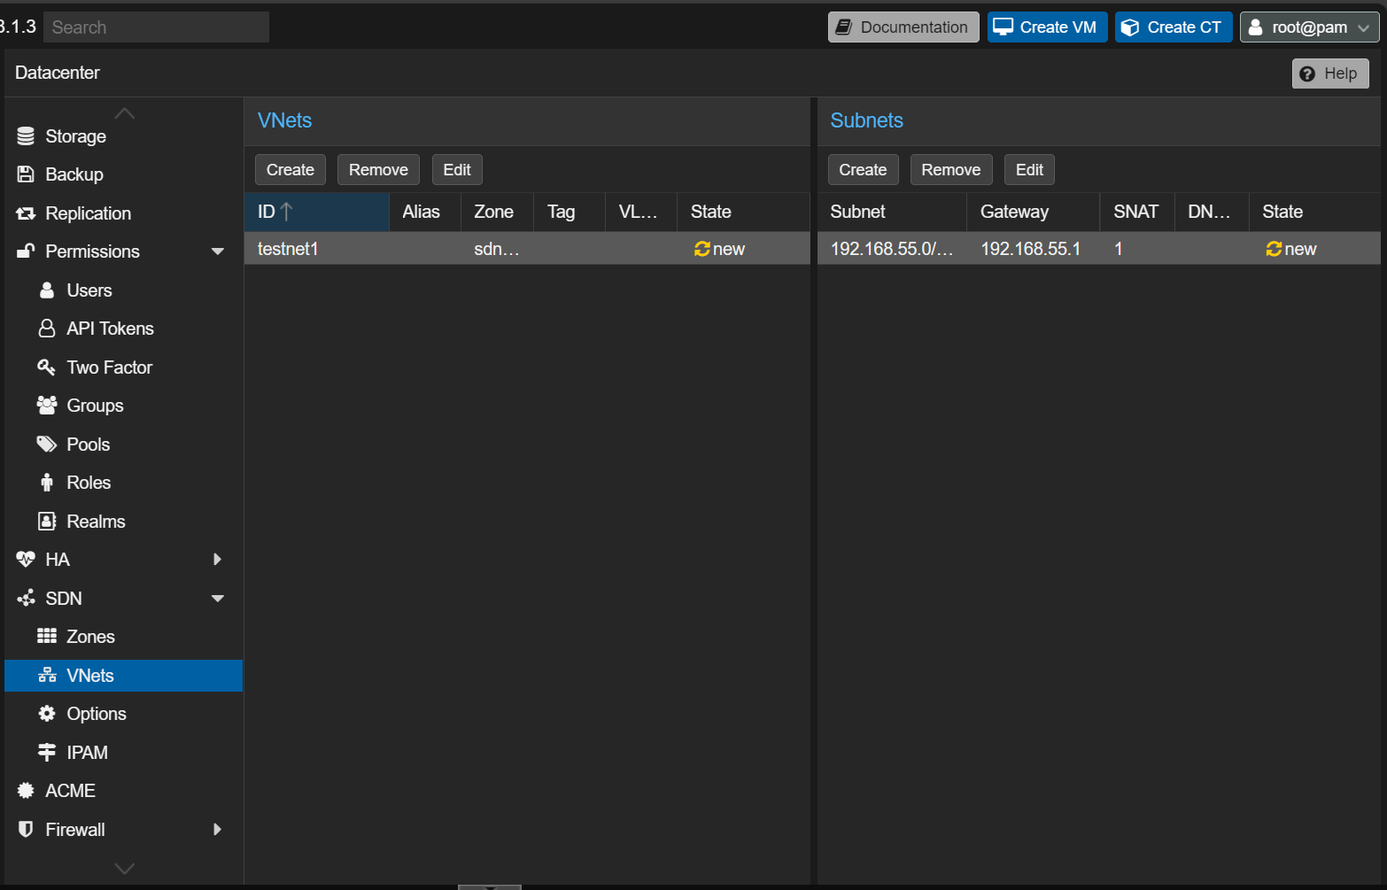Click Create in the VNets panel
The image size is (1387, 890).
tap(291, 170)
